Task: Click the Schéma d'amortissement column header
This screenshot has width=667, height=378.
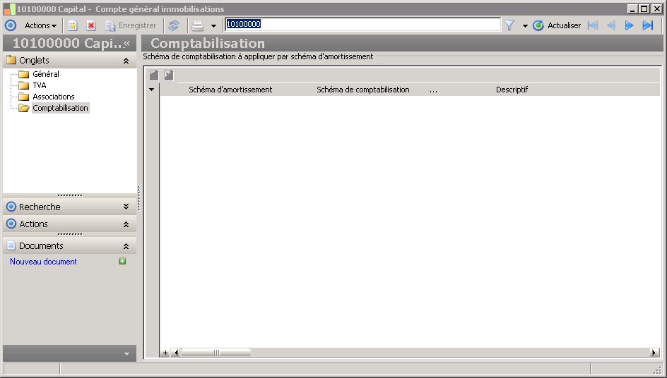Action: click(x=230, y=90)
